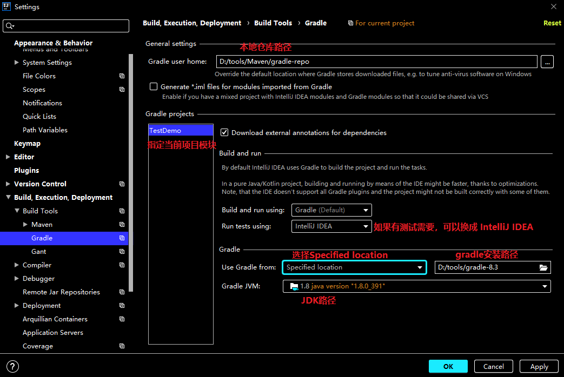
Task: Click the project-level icon beside Remote Jar Repositories
Action: tap(122, 292)
